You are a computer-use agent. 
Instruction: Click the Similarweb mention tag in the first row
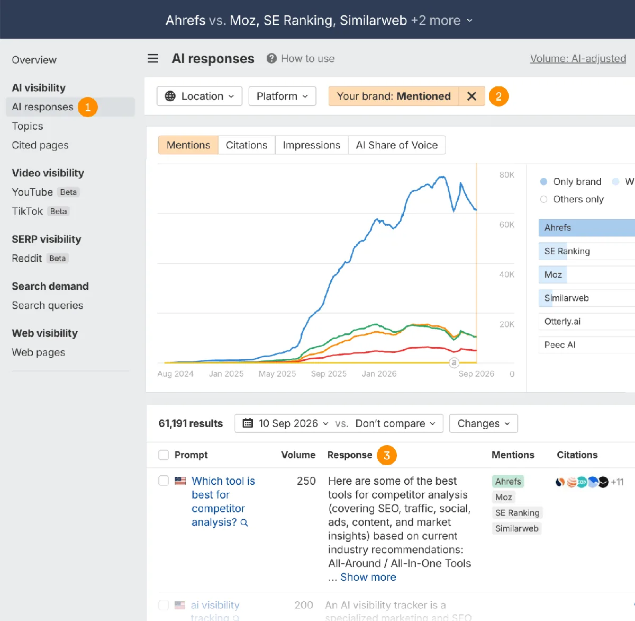coord(516,528)
